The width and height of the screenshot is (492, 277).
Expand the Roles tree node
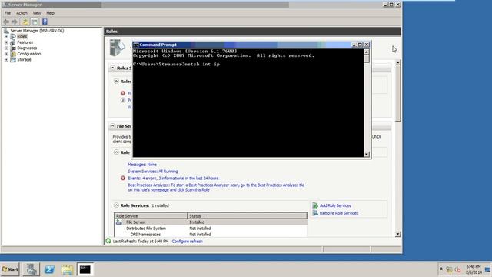pos(6,36)
